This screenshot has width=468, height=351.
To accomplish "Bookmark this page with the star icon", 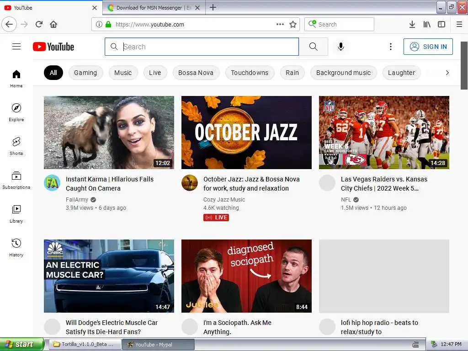I will (293, 24).
